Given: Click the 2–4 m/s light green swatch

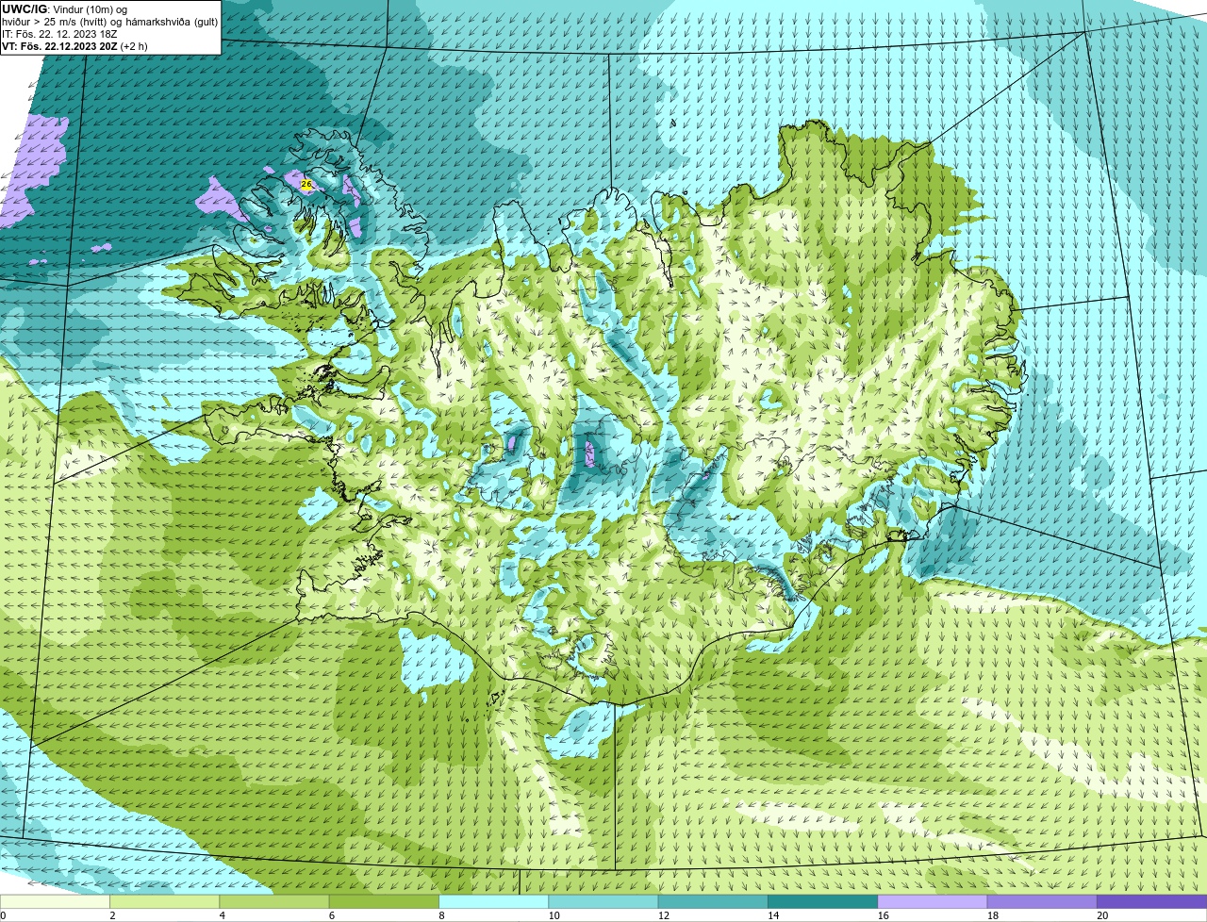Looking at the screenshot, I should (x=165, y=901).
